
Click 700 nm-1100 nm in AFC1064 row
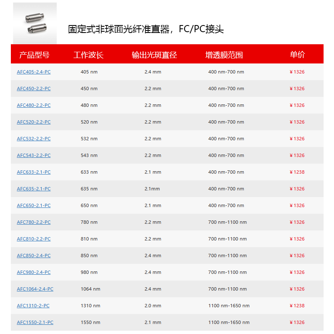pyautogui.click(x=228, y=289)
